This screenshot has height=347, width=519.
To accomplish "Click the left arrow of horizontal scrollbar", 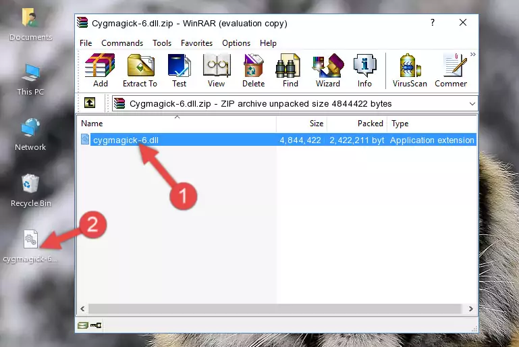I will [82, 309].
